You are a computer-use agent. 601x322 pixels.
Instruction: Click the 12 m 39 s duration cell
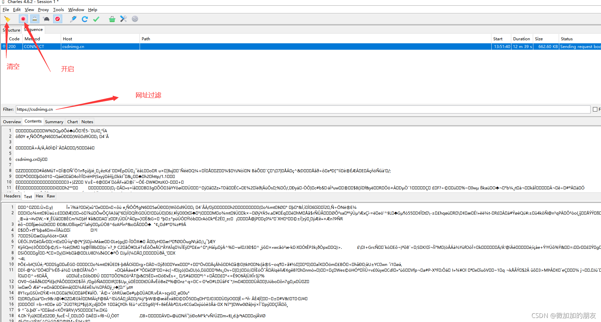click(522, 47)
